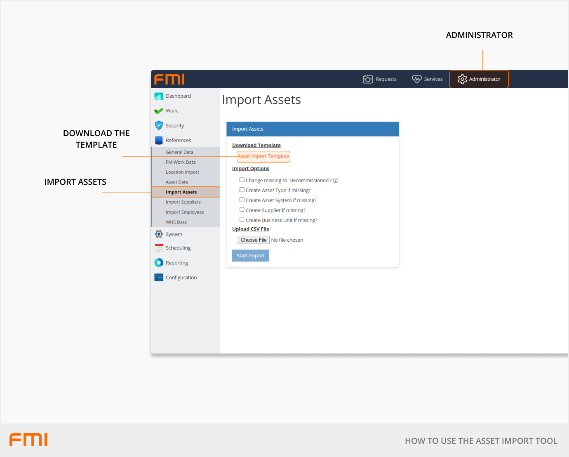Check Create Supplier if missing
This screenshot has height=457, width=569.
(x=242, y=210)
